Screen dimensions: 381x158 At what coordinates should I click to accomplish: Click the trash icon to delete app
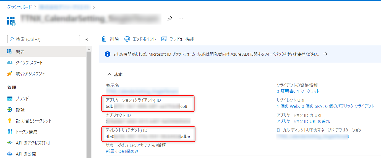pos(104,39)
